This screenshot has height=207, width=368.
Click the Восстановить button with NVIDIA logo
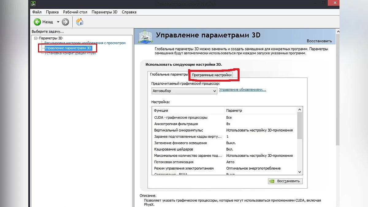(285, 181)
